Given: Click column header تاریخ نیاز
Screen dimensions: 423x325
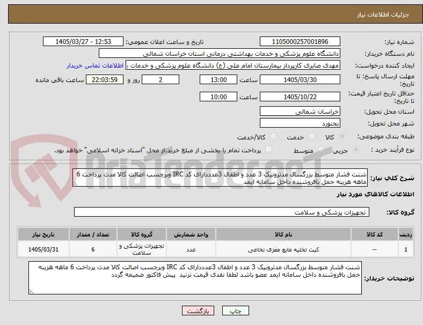Looking at the screenshot, I should click(x=43, y=234).
